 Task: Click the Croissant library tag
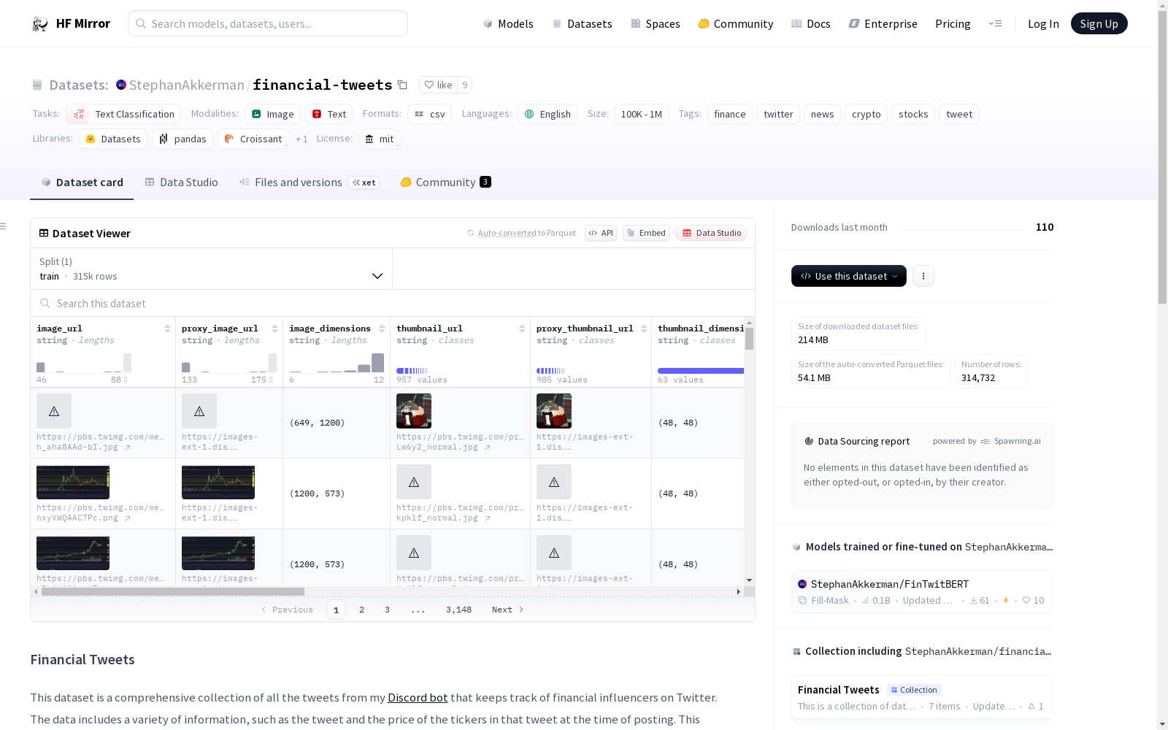click(x=253, y=139)
